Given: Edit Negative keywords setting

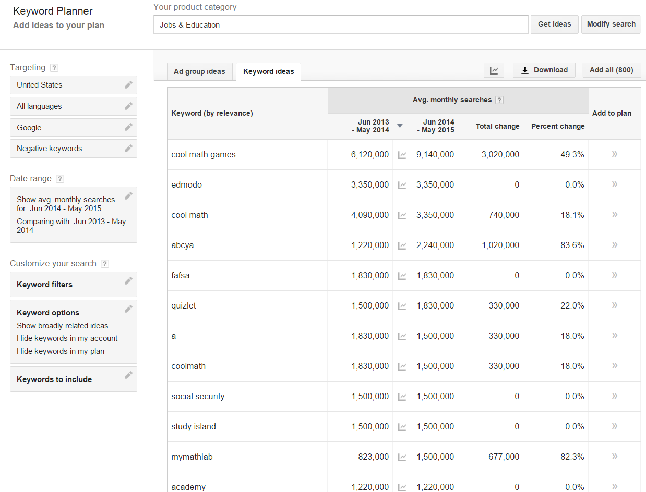Looking at the screenshot, I should [128, 149].
